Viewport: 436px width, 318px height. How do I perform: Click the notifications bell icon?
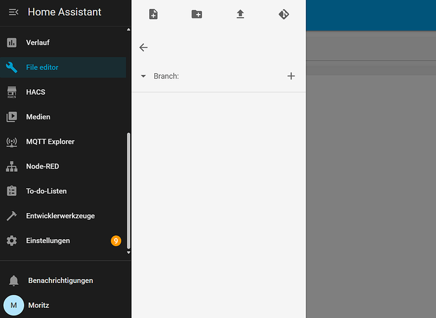coord(13,280)
